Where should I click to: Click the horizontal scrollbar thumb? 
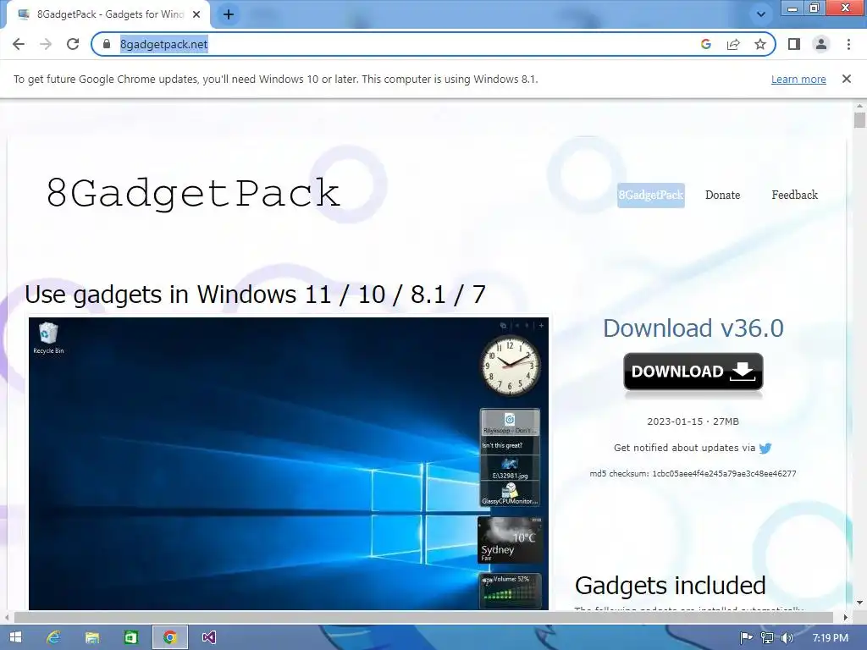423,617
